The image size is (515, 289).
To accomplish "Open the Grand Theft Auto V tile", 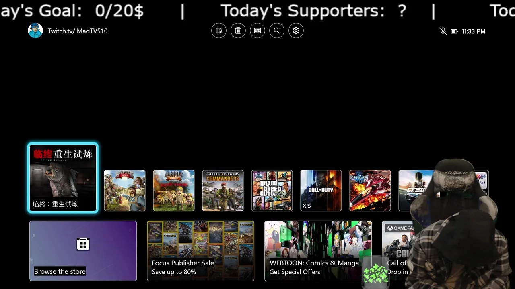I will (x=272, y=191).
